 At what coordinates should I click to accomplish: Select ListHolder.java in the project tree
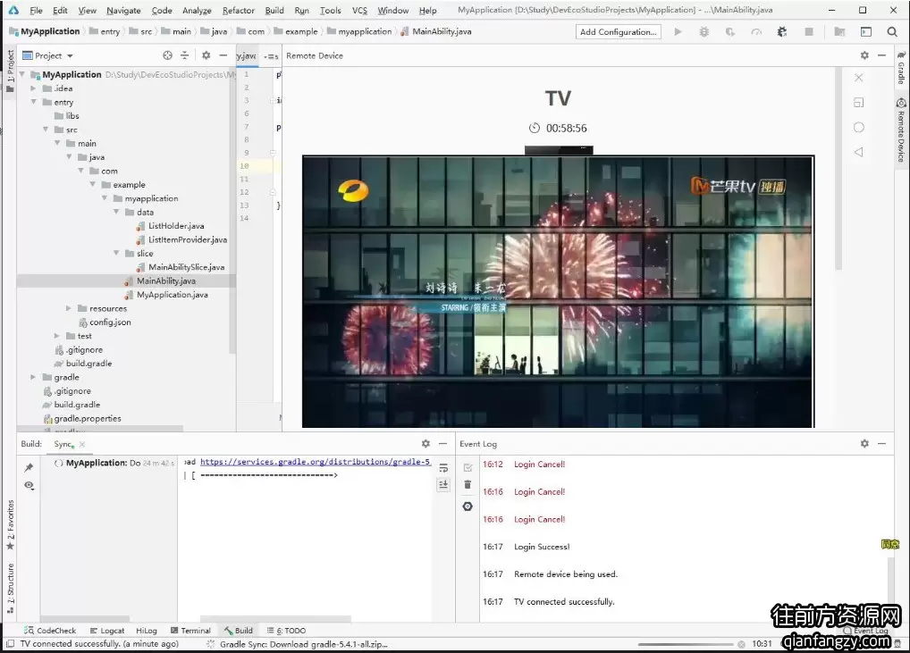pyautogui.click(x=176, y=226)
